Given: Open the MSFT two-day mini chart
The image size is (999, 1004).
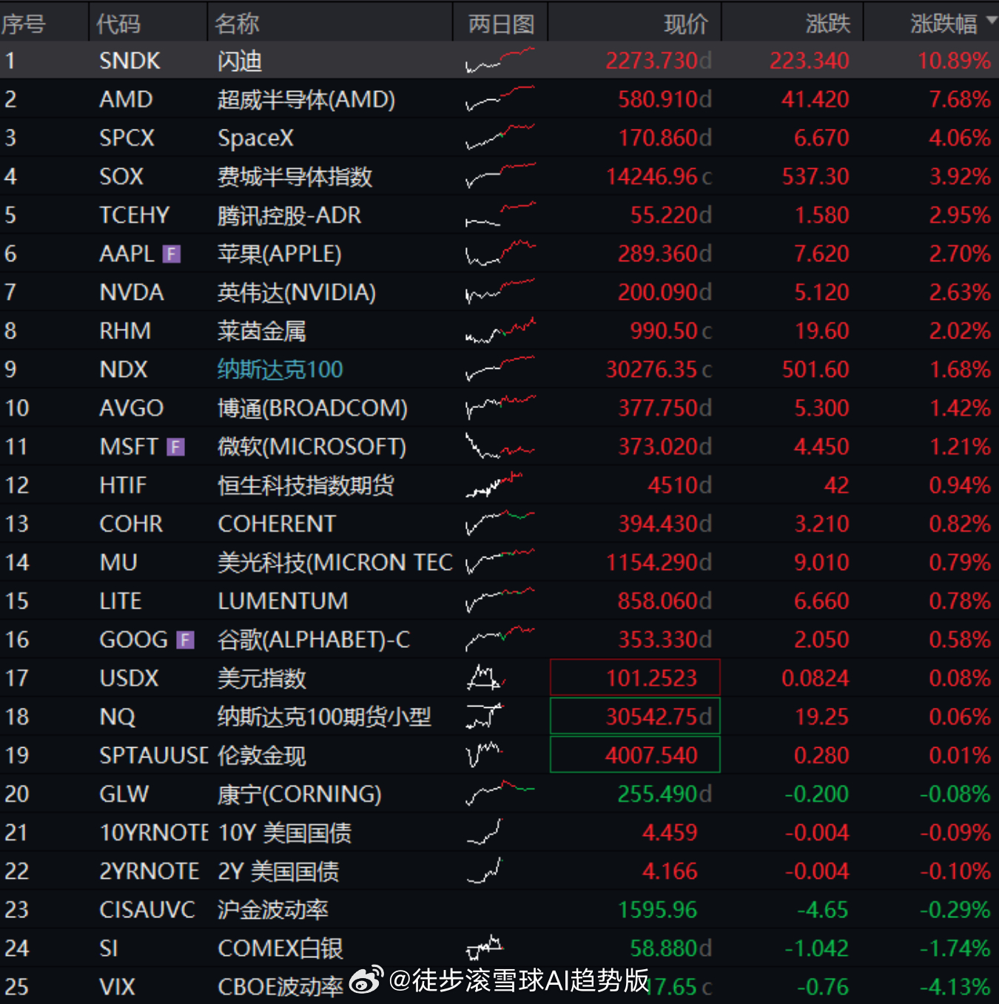Looking at the screenshot, I should (x=500, y=446).
